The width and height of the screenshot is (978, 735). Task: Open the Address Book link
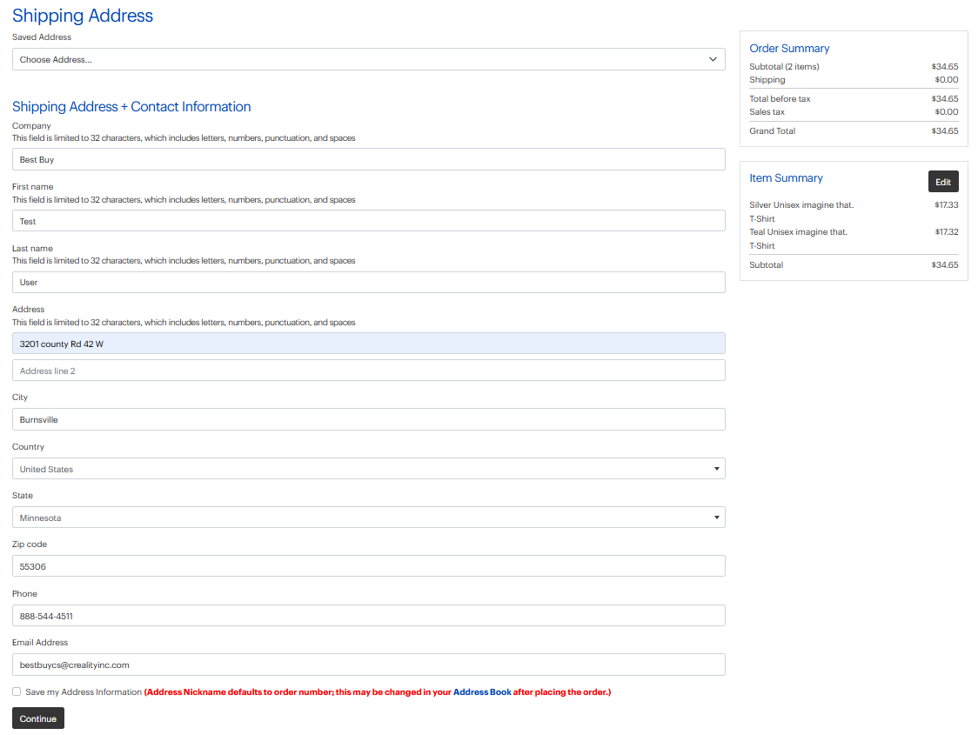(482, 692)
